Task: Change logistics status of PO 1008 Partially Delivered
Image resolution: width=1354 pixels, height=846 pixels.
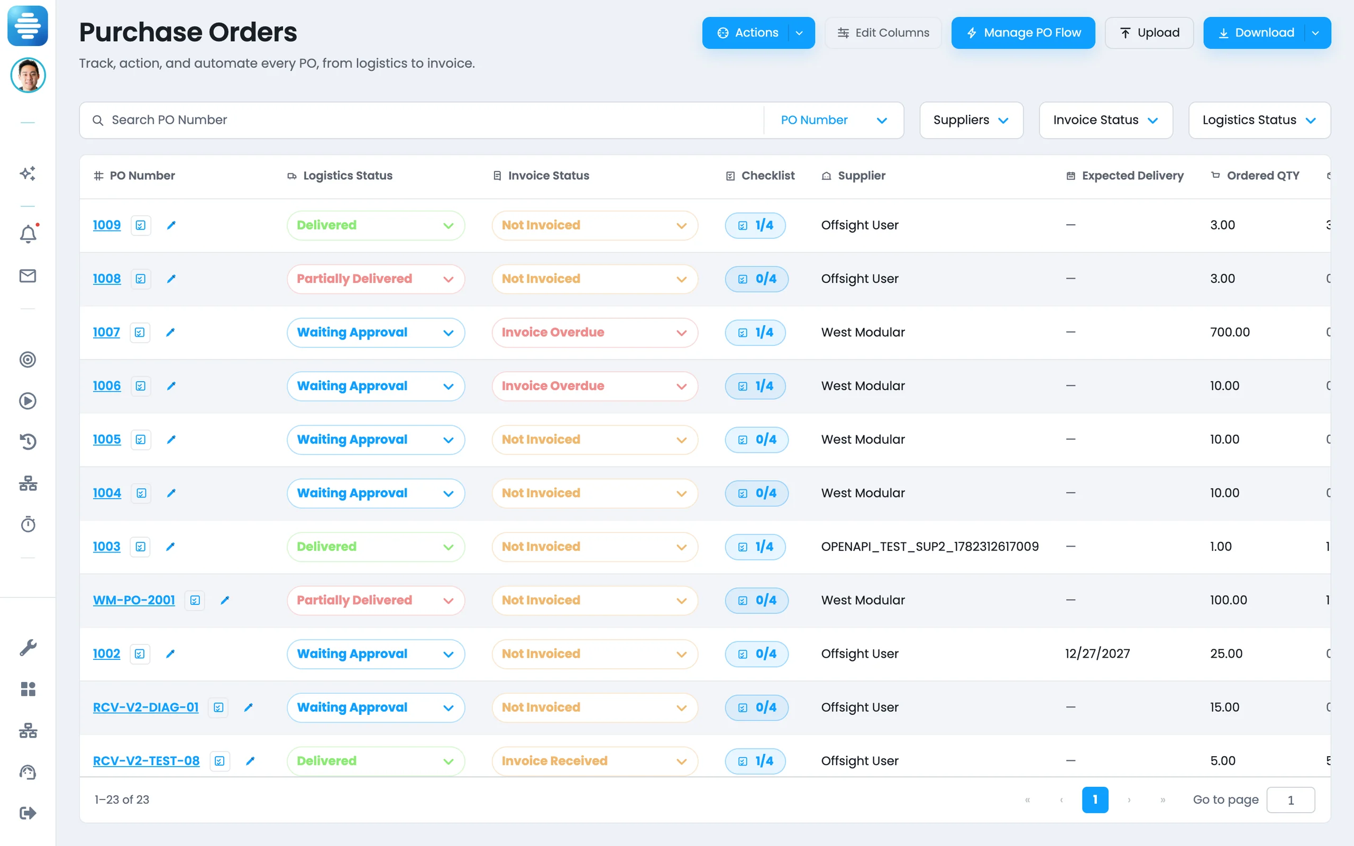Action: [376, 279]
